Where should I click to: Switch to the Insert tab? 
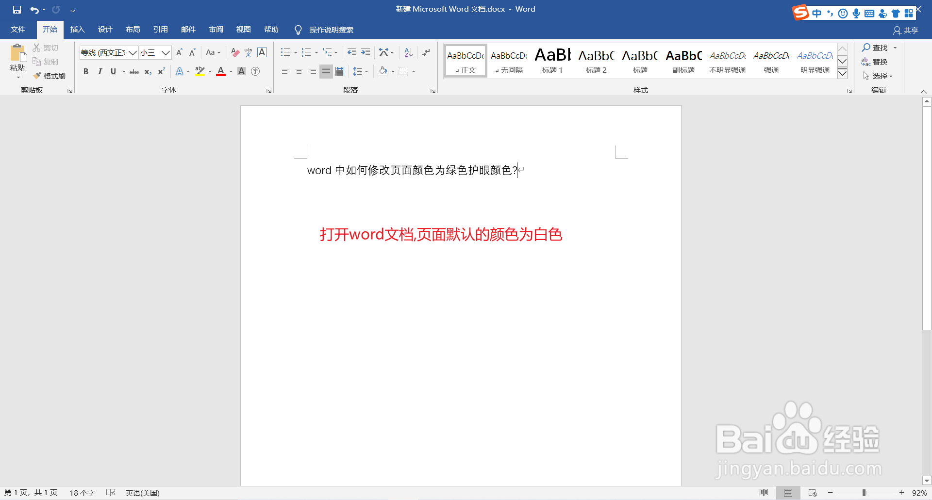(x=78, y=30)
